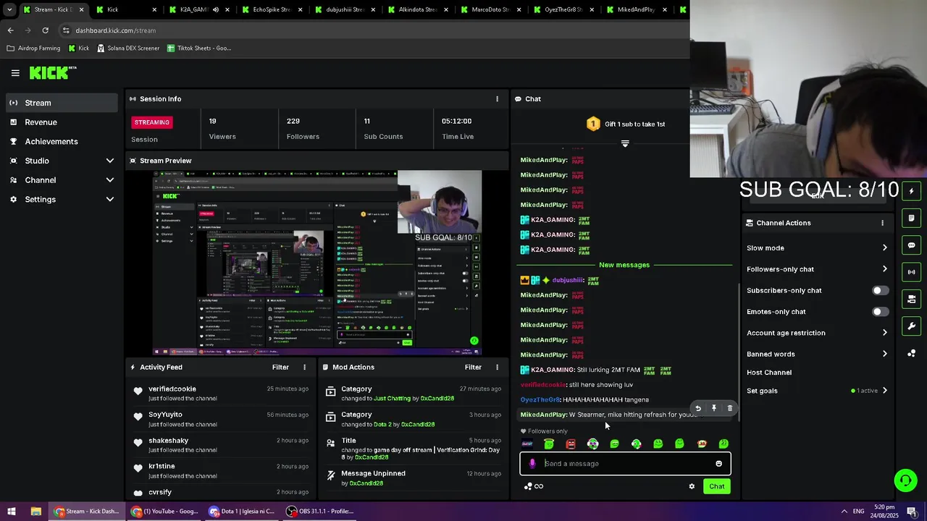Click the chat bubble sidebar icon
The image size is (927, 521).
(x=911, y=245)
